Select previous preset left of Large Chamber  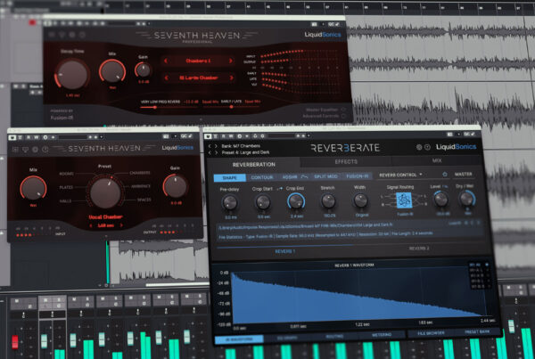click(166, 78)
